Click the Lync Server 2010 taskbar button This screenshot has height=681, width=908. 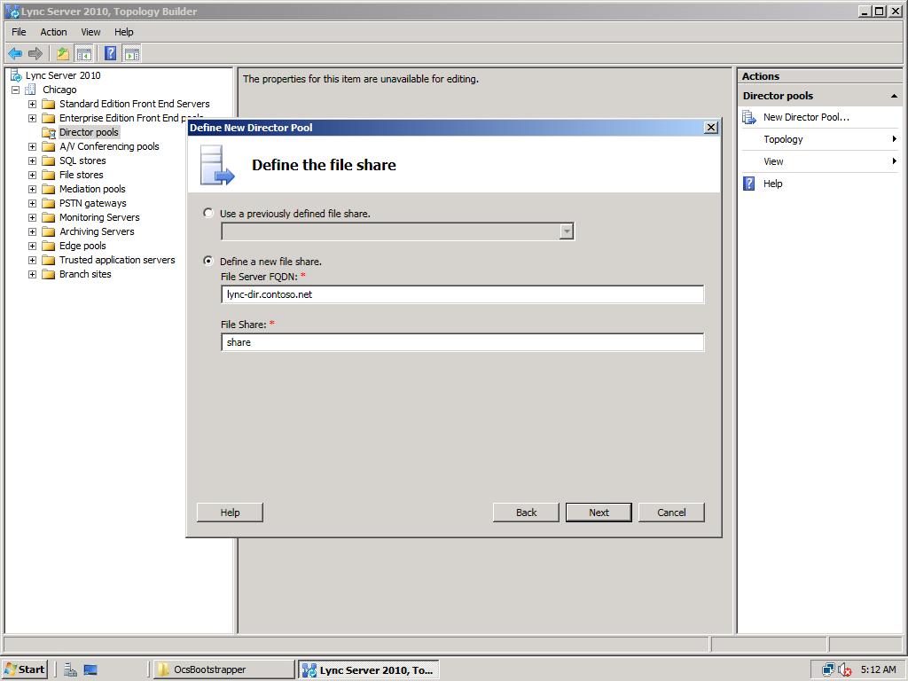[369, 669]
